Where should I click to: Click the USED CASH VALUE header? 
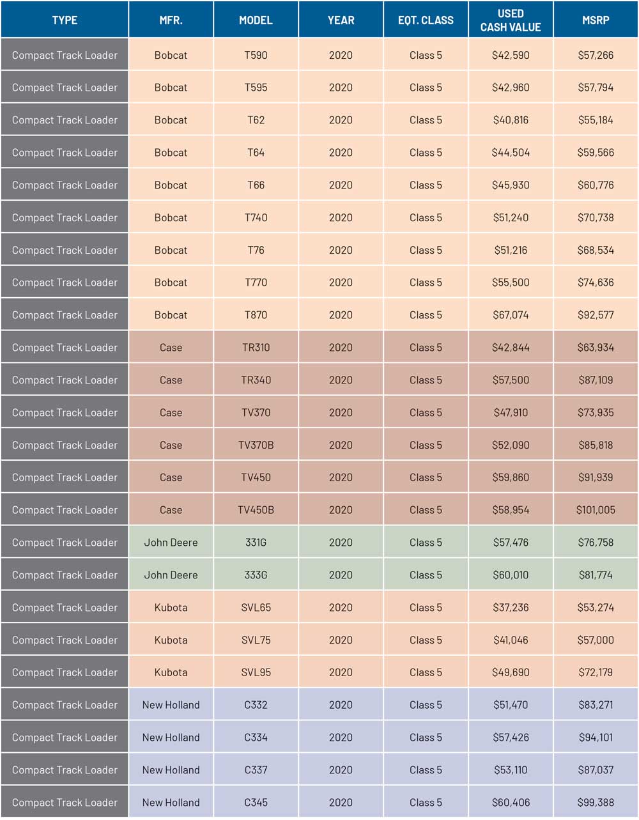[x=511, y=20]
